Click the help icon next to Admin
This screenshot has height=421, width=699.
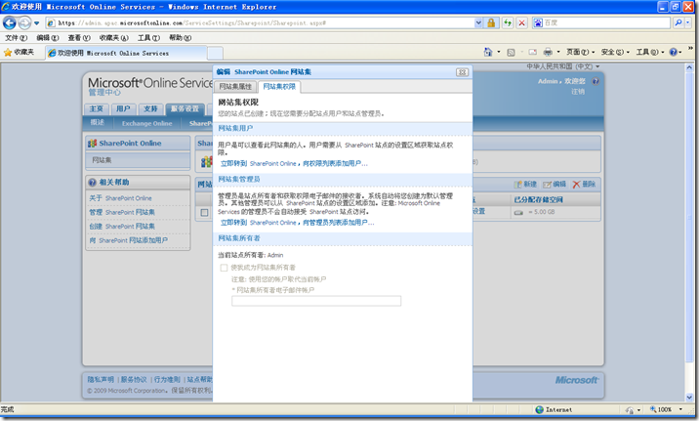click(596, 81)
